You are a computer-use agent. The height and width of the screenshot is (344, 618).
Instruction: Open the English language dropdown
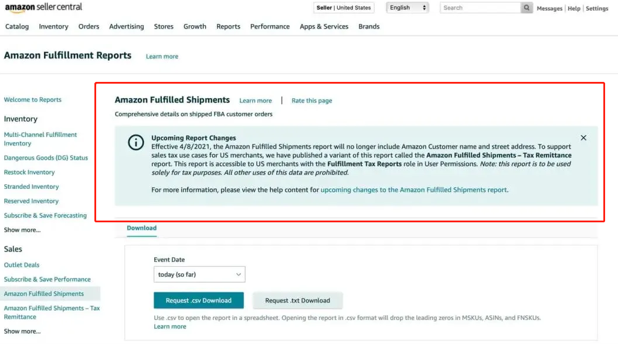click(408, 8)
